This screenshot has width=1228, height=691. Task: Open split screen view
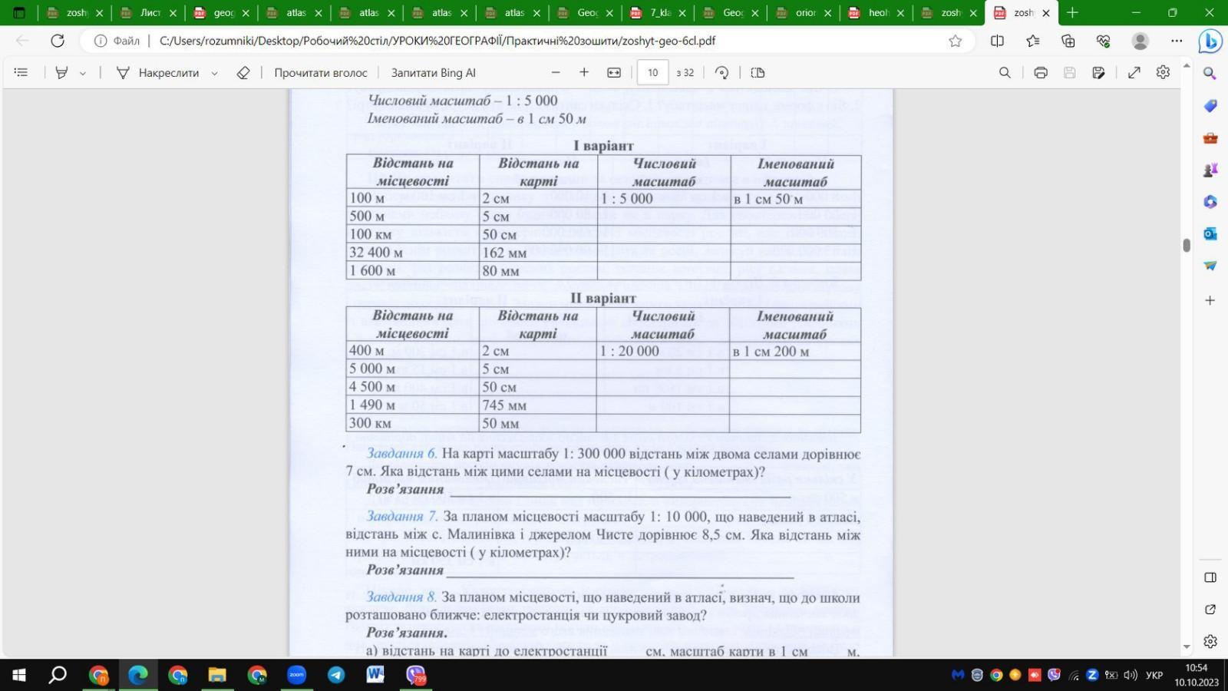(x=997, y=41)
